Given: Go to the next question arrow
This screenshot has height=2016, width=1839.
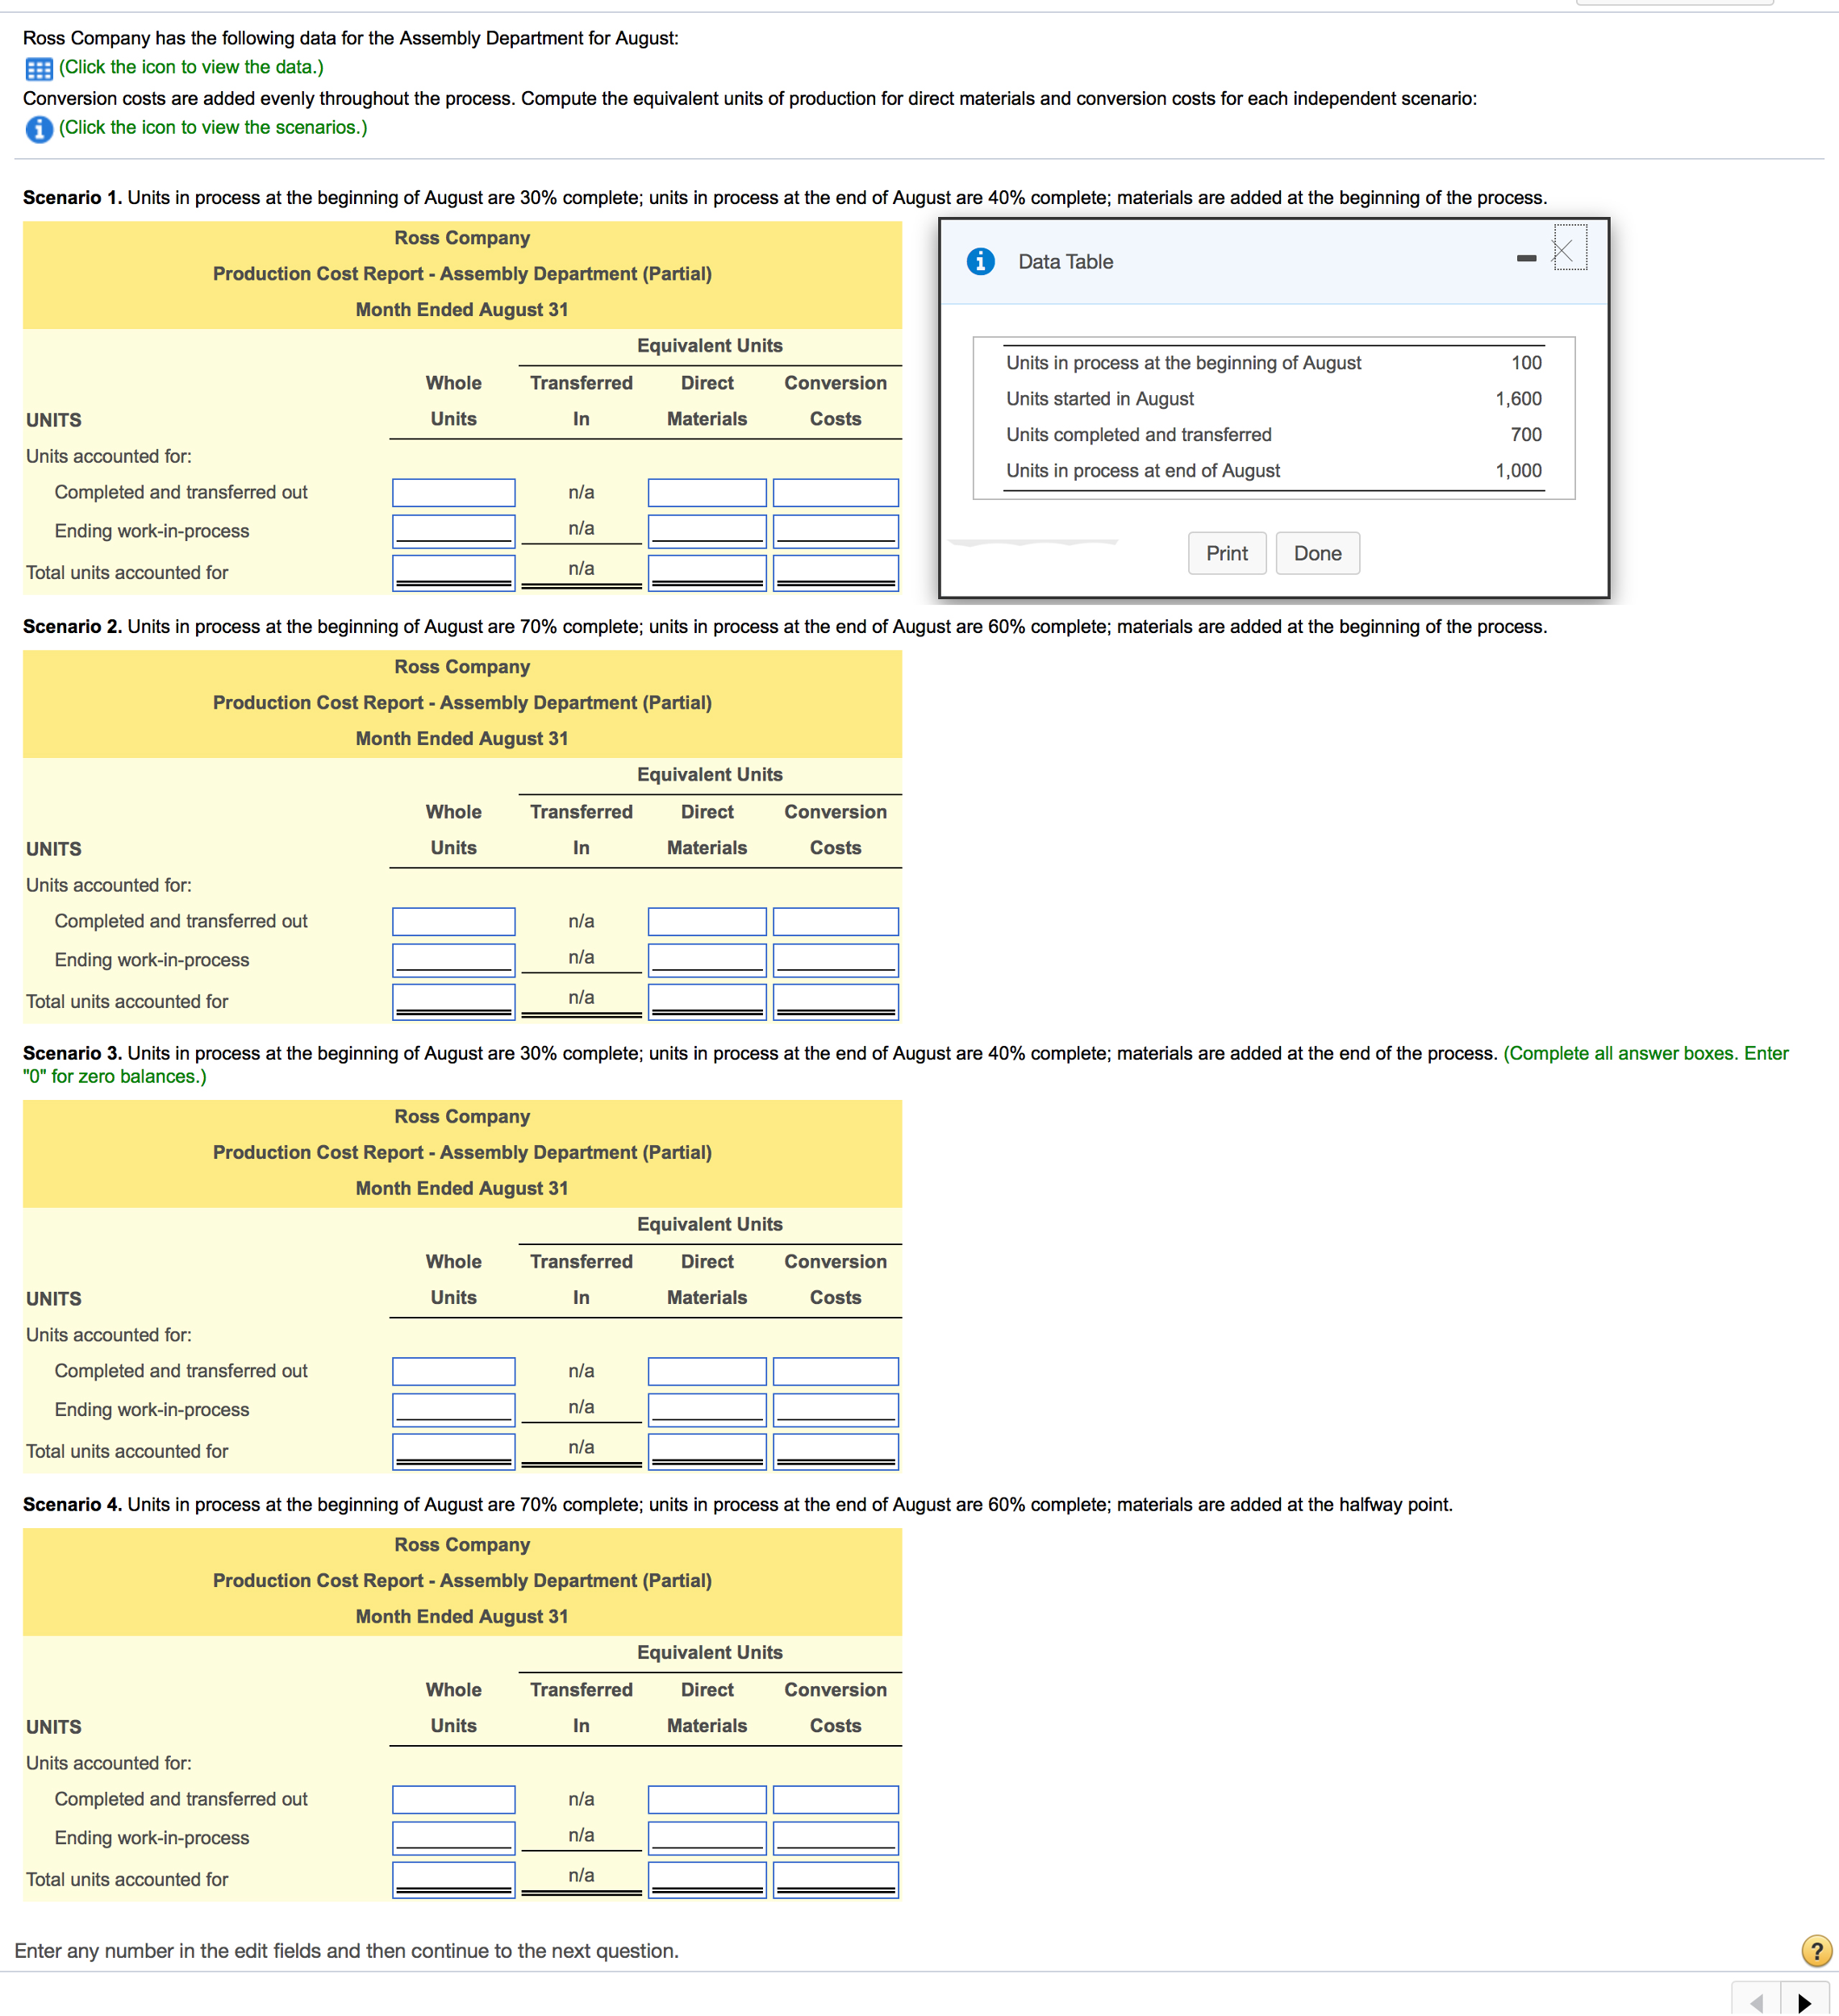Looking at the screenshot, I should pyautogui.click(x=1805, y=2001).
